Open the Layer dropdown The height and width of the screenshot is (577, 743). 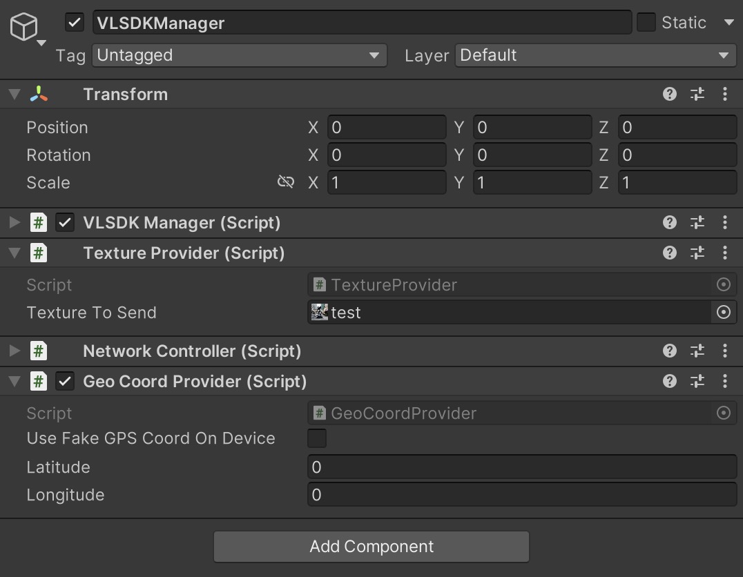coord(595,55)
